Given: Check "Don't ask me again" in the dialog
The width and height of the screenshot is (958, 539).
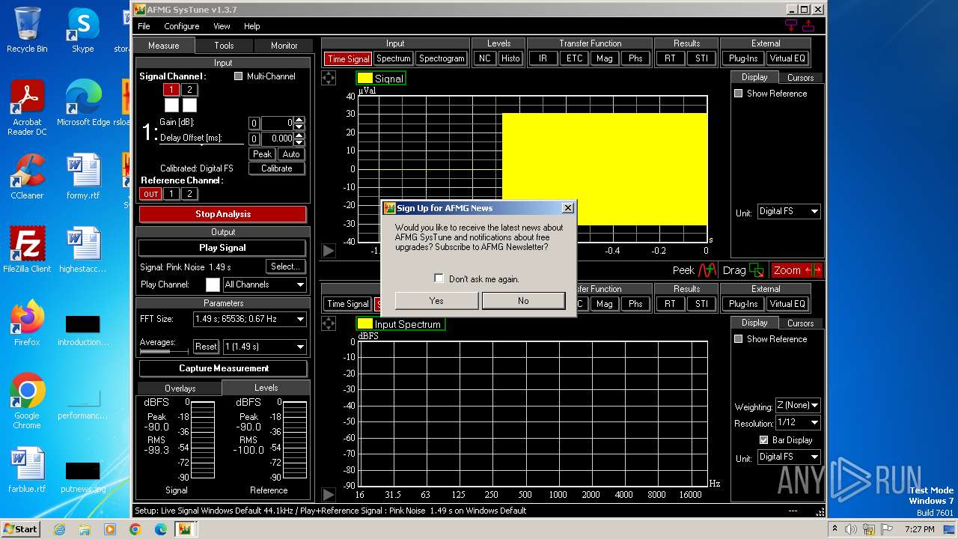Looking at the screenshot, I should [439, 278].
